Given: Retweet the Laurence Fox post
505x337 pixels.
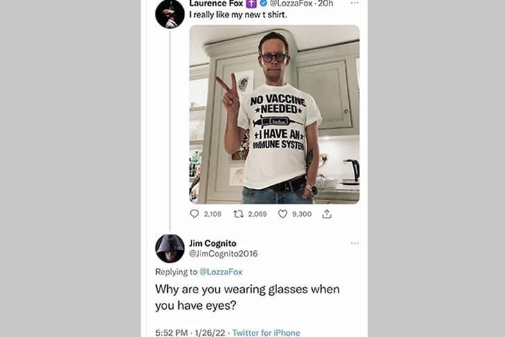Looking at the screenshot, I should coord(239,214).
